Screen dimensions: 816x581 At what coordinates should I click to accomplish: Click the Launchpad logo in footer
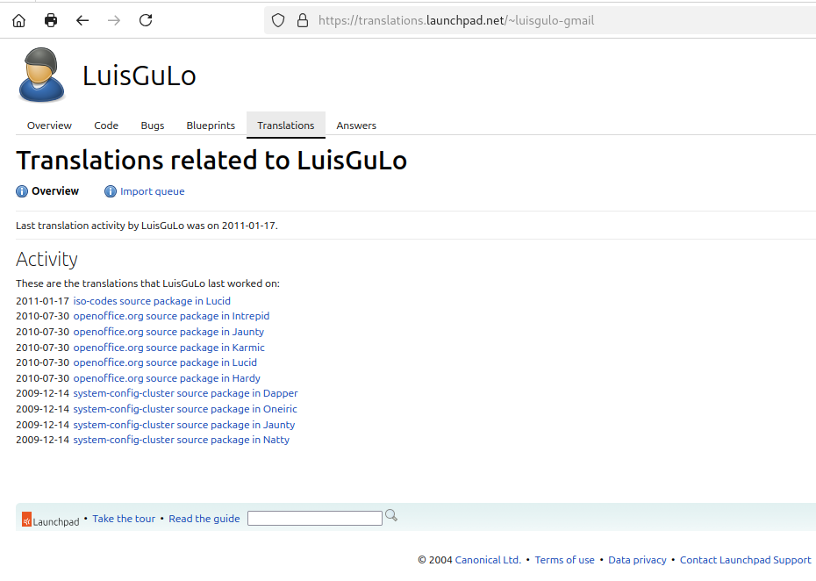pos(51,520)
